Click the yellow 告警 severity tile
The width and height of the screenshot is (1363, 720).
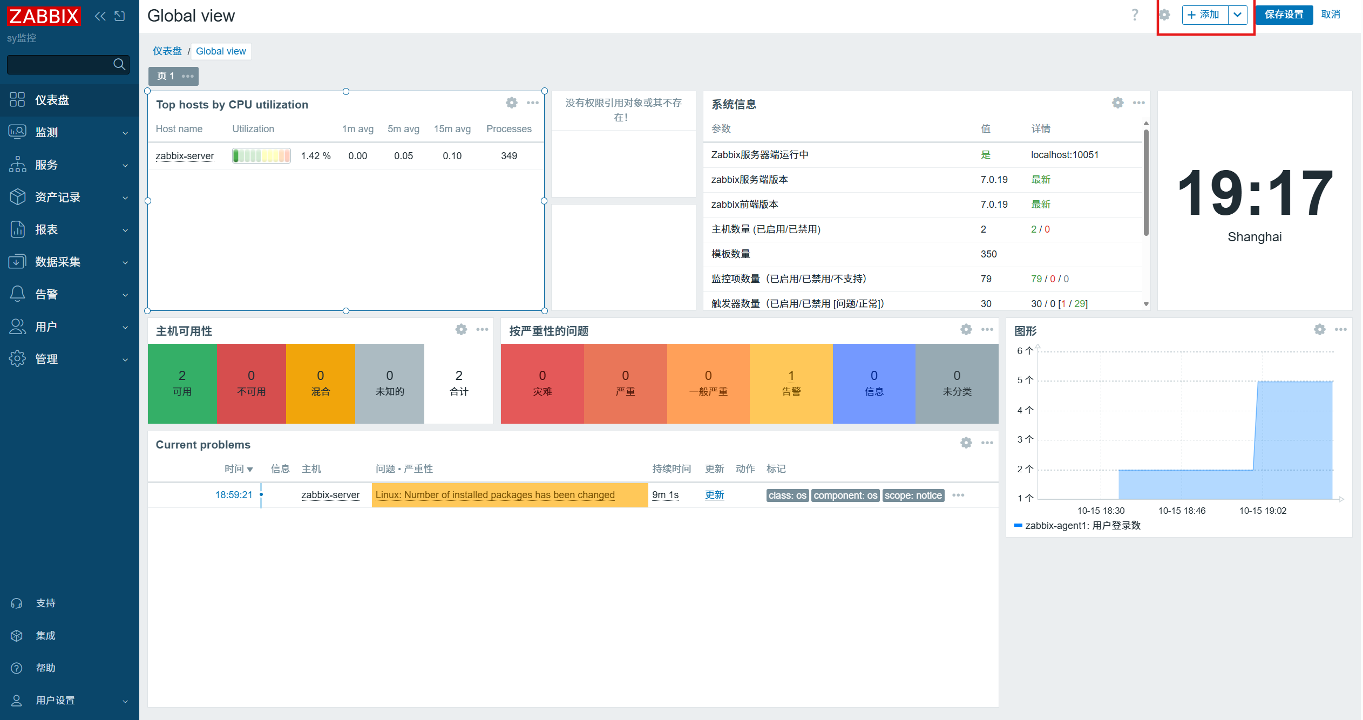coord(791,383)
